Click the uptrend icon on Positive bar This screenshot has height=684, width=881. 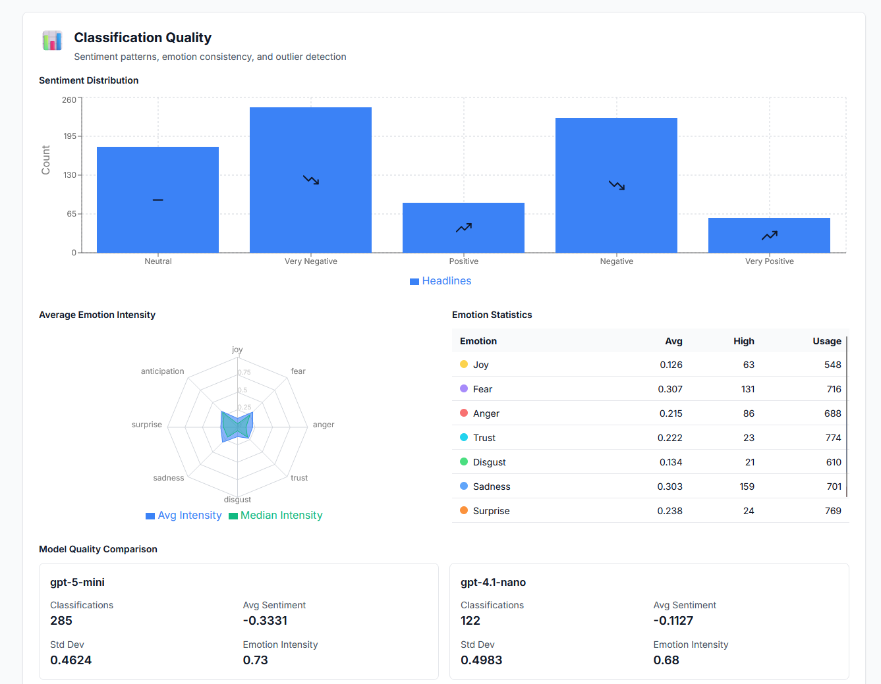tap(464, 228)
